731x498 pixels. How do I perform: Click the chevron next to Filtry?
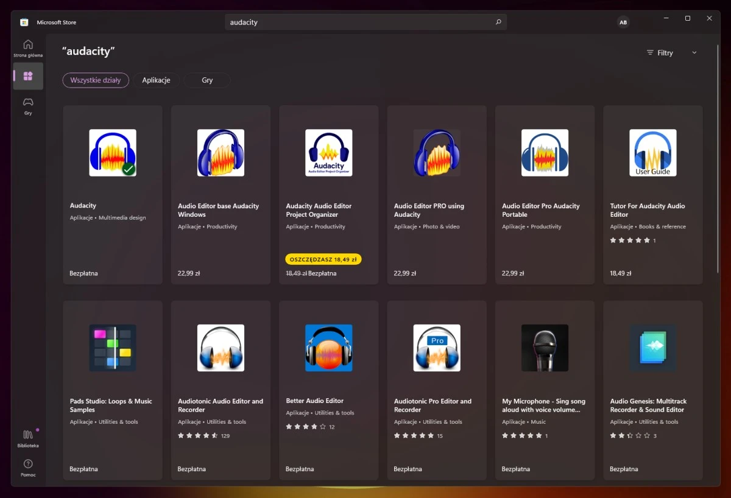point(694,53)
